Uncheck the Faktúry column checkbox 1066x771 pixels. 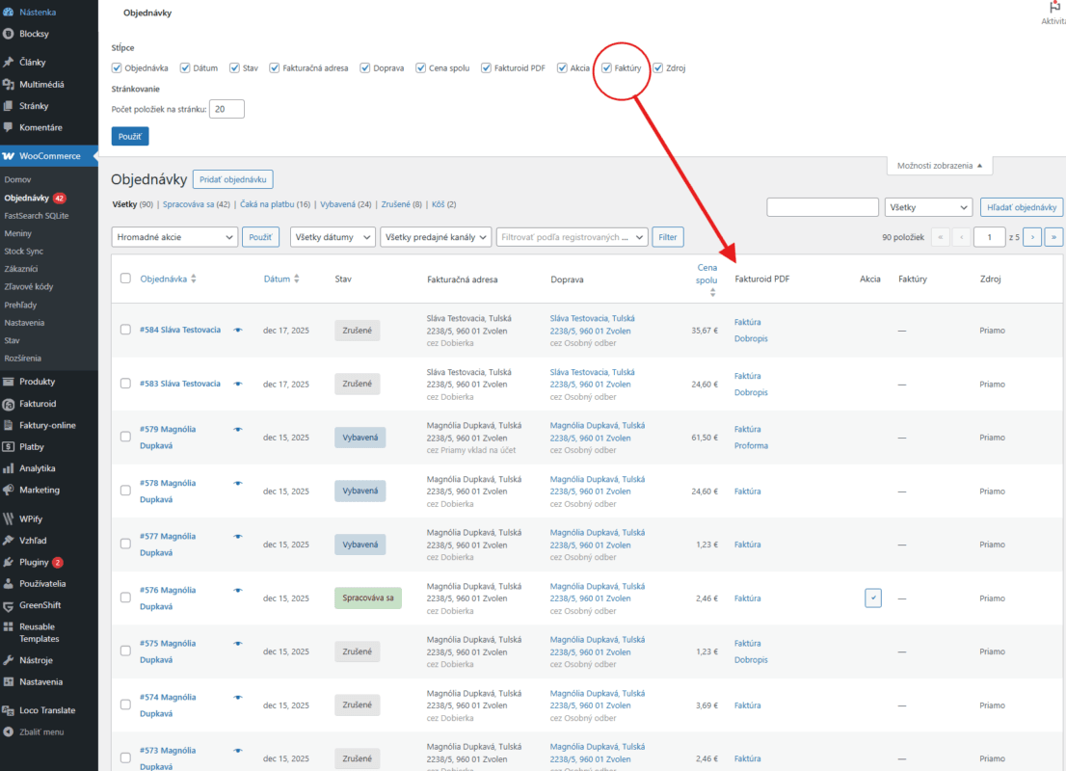[607, 68]
